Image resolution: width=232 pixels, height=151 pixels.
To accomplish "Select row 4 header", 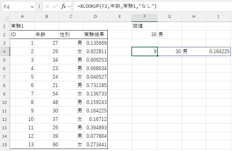I will (4, 51).
